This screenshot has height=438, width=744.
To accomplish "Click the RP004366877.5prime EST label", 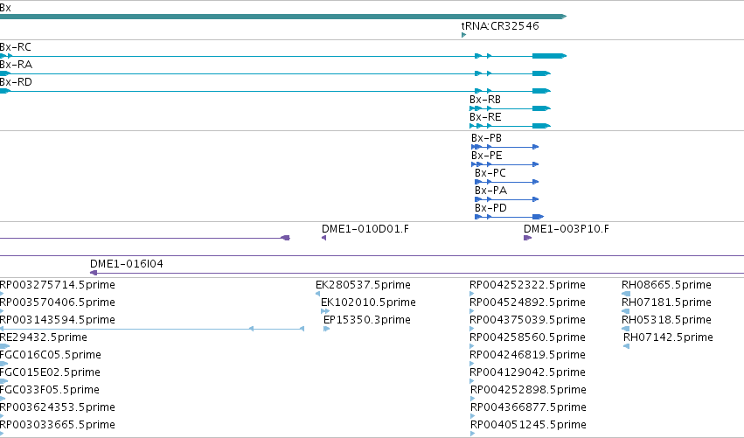I will (528, 407).
